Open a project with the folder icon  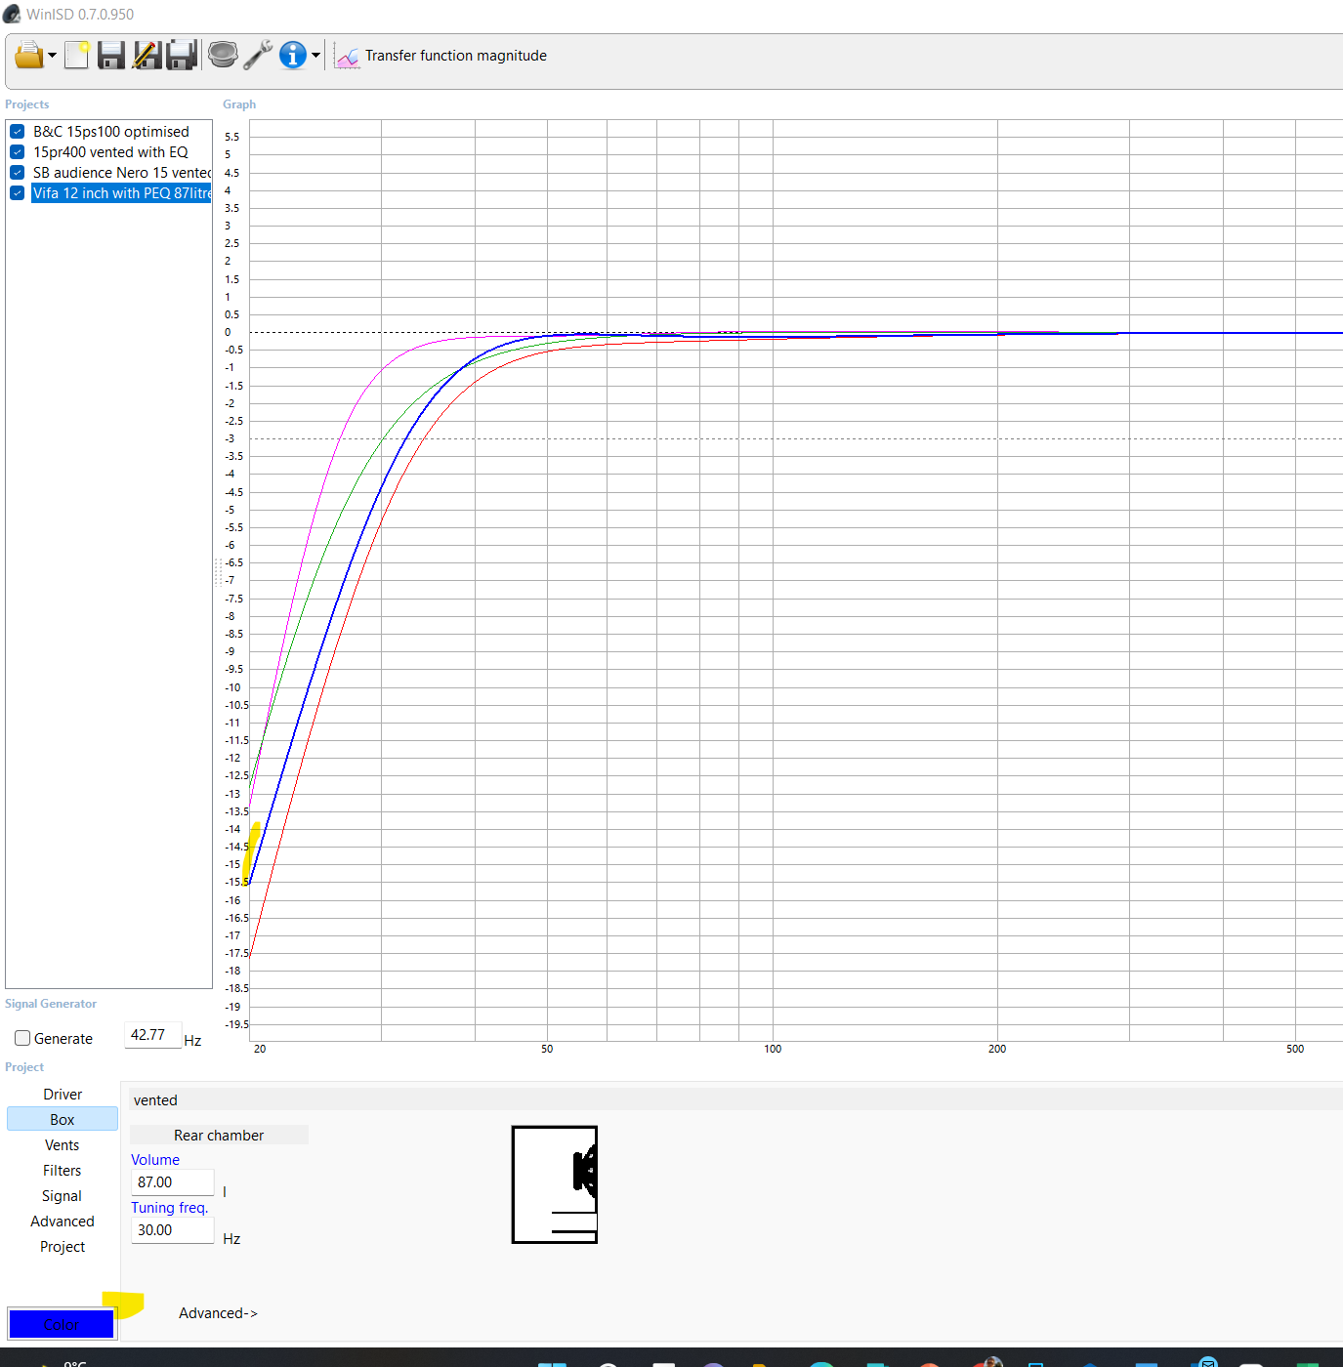[28, 55]
